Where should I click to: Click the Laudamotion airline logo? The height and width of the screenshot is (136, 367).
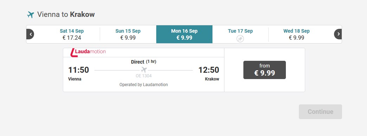(x=88, y=52)
